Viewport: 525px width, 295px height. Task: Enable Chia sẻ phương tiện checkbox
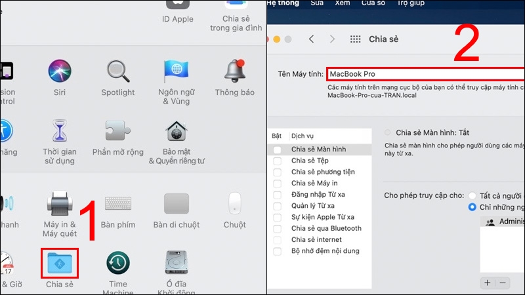coord(277,172)
